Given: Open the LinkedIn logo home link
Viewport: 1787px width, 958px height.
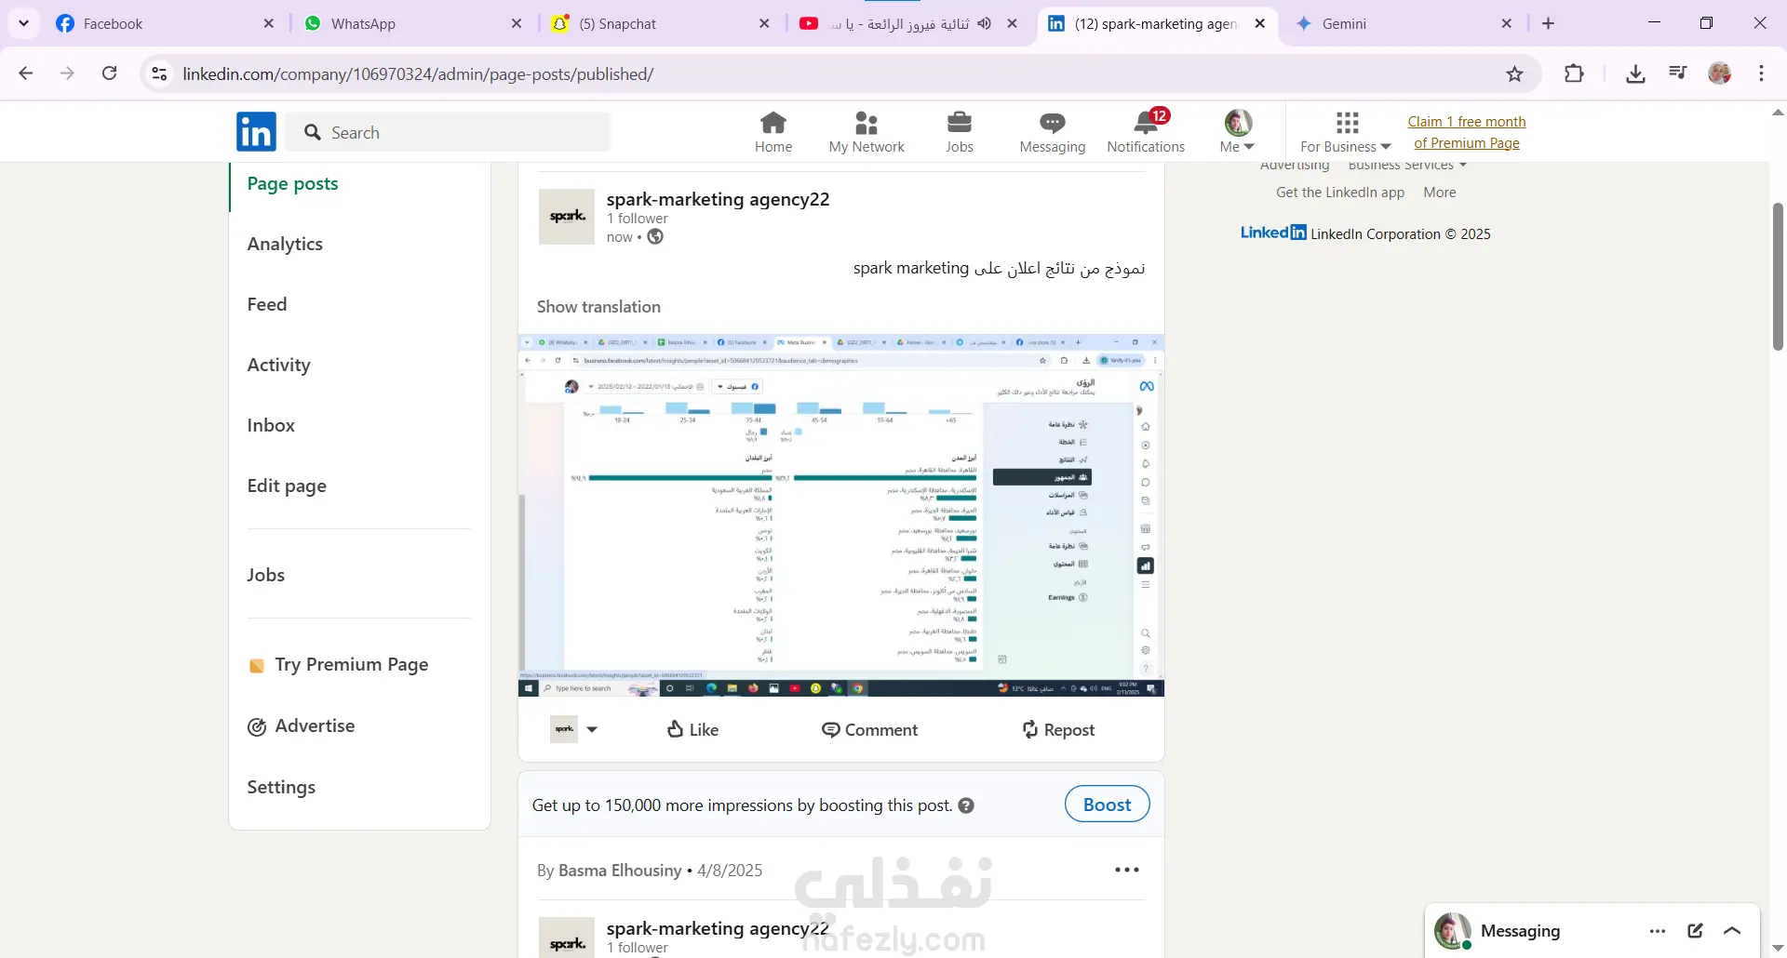Looking at the screenshot, I should click(256, 132).
